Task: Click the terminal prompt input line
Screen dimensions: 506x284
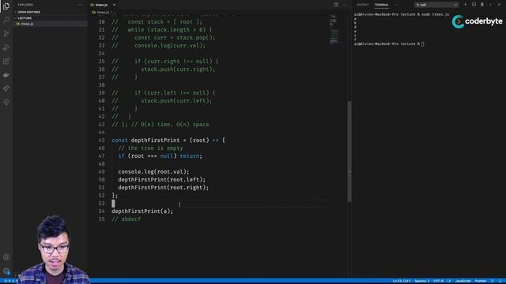Action: click(x=389, y=44)
